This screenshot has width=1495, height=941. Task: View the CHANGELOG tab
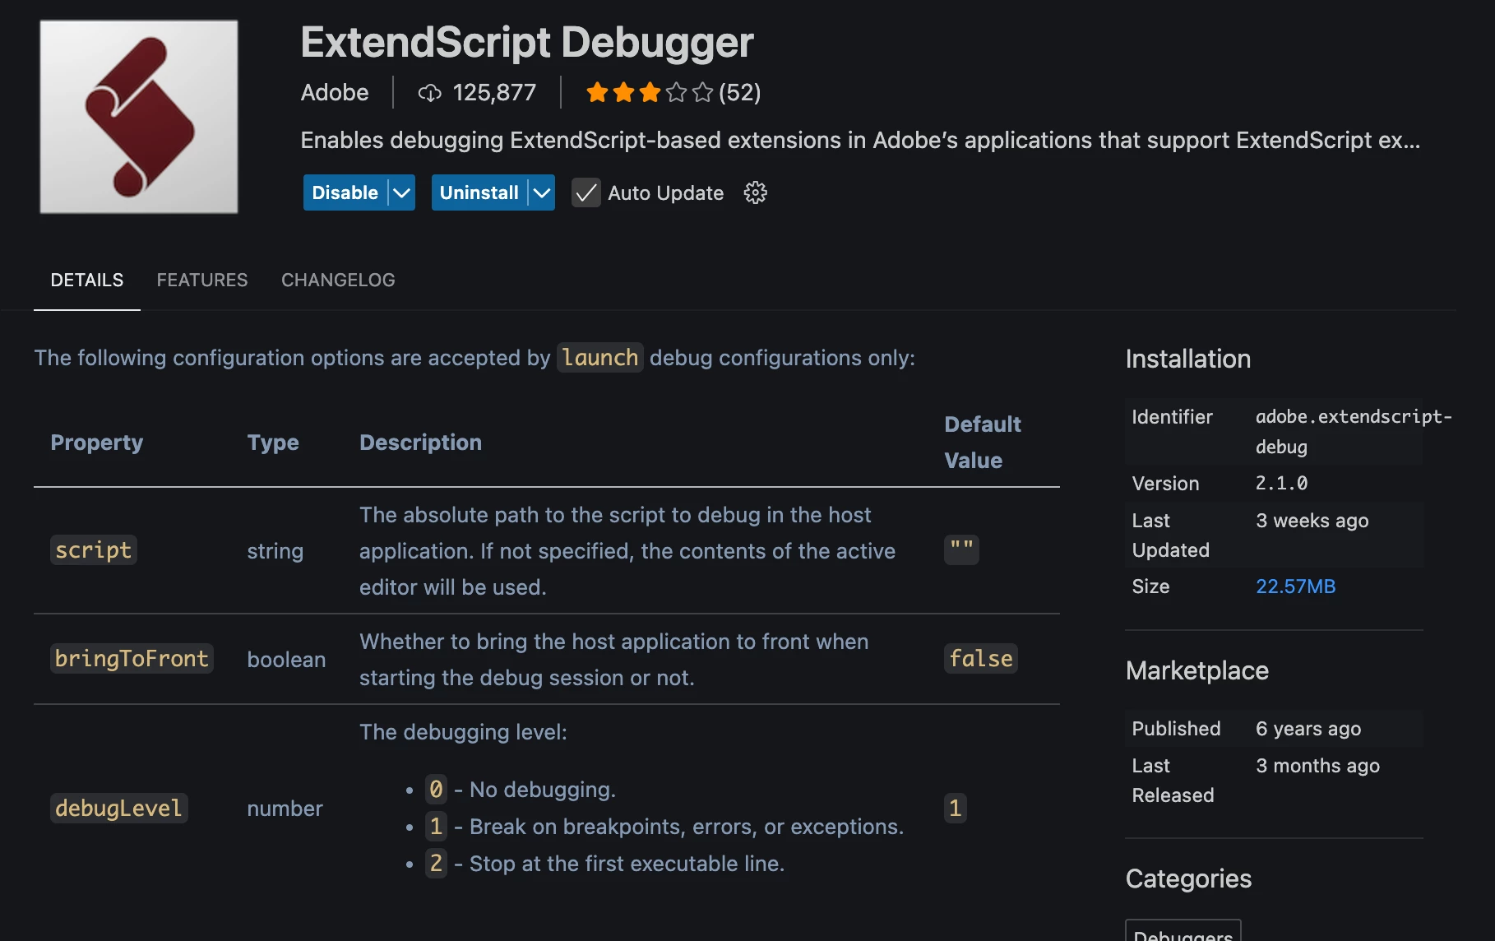[338, 280]
